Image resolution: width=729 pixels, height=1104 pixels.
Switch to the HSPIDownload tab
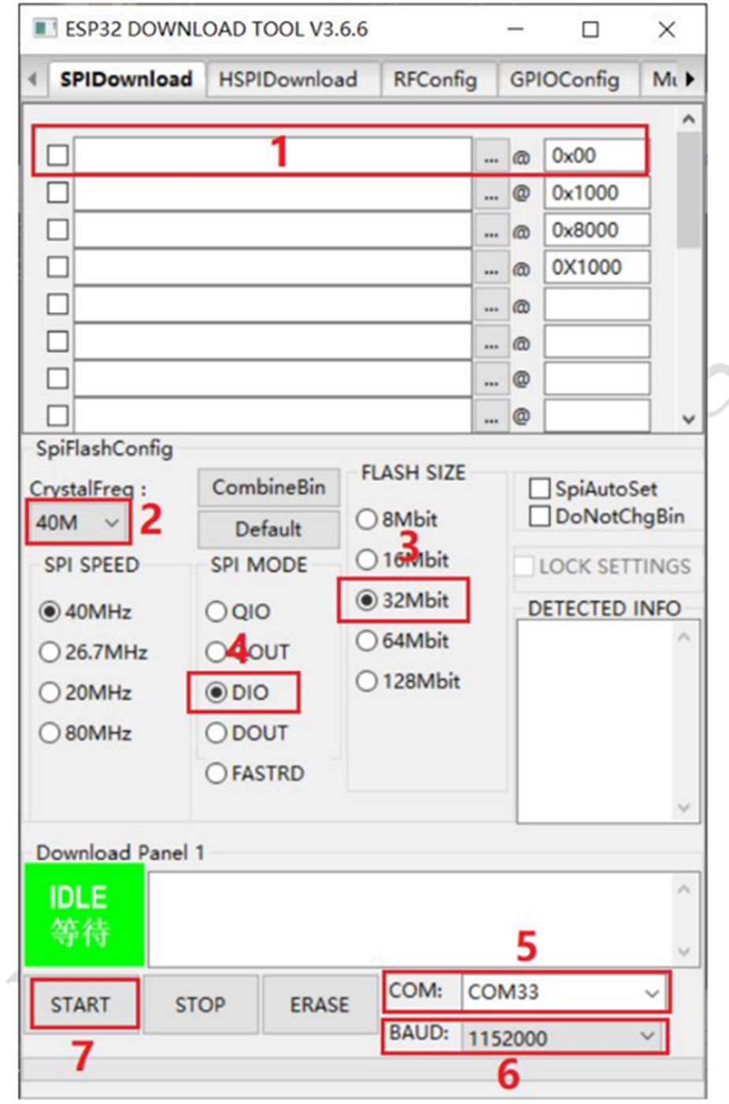point(287,80)
